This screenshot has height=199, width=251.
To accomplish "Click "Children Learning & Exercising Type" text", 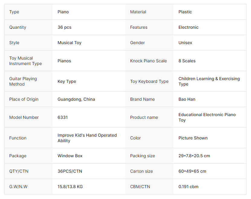I will point(209,81).
